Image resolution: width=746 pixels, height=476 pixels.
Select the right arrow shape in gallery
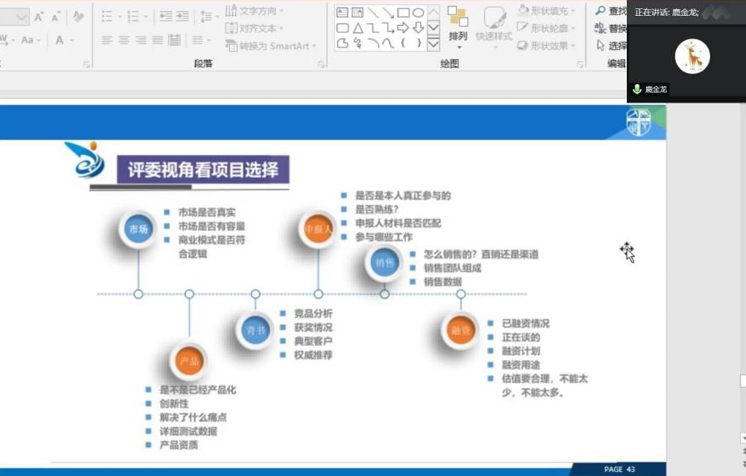coord(403,28)
